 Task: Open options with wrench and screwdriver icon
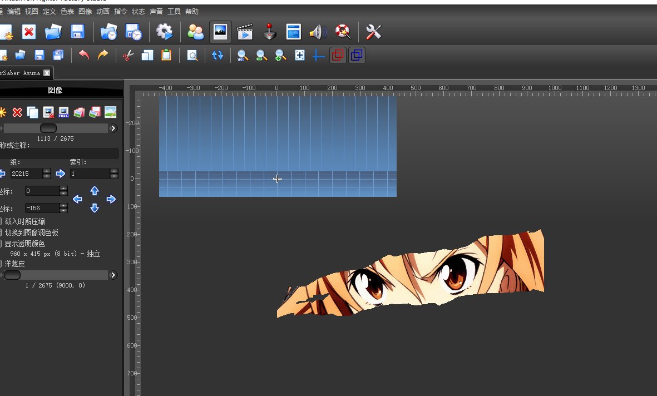click(373, 32)
